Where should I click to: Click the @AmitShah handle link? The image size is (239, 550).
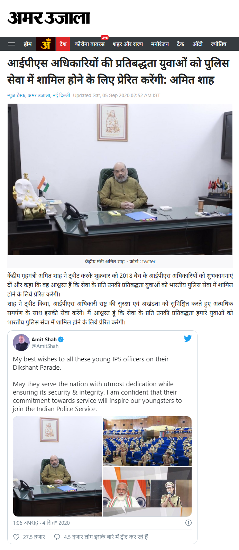coord(45,346)
